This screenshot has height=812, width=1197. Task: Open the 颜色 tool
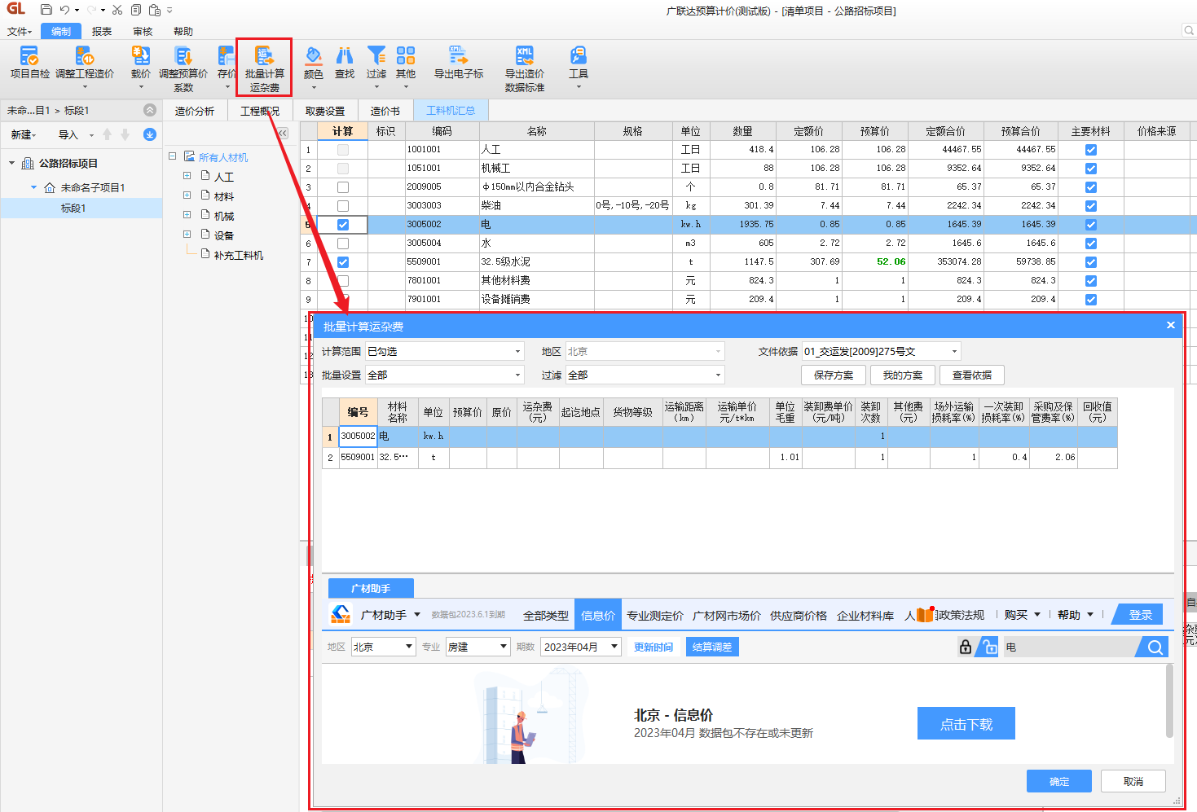314,55
